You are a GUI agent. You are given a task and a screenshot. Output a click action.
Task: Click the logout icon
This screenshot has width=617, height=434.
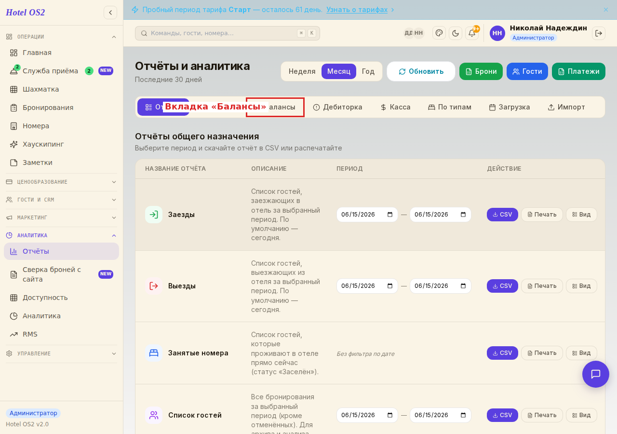click(x=599, y=33)
